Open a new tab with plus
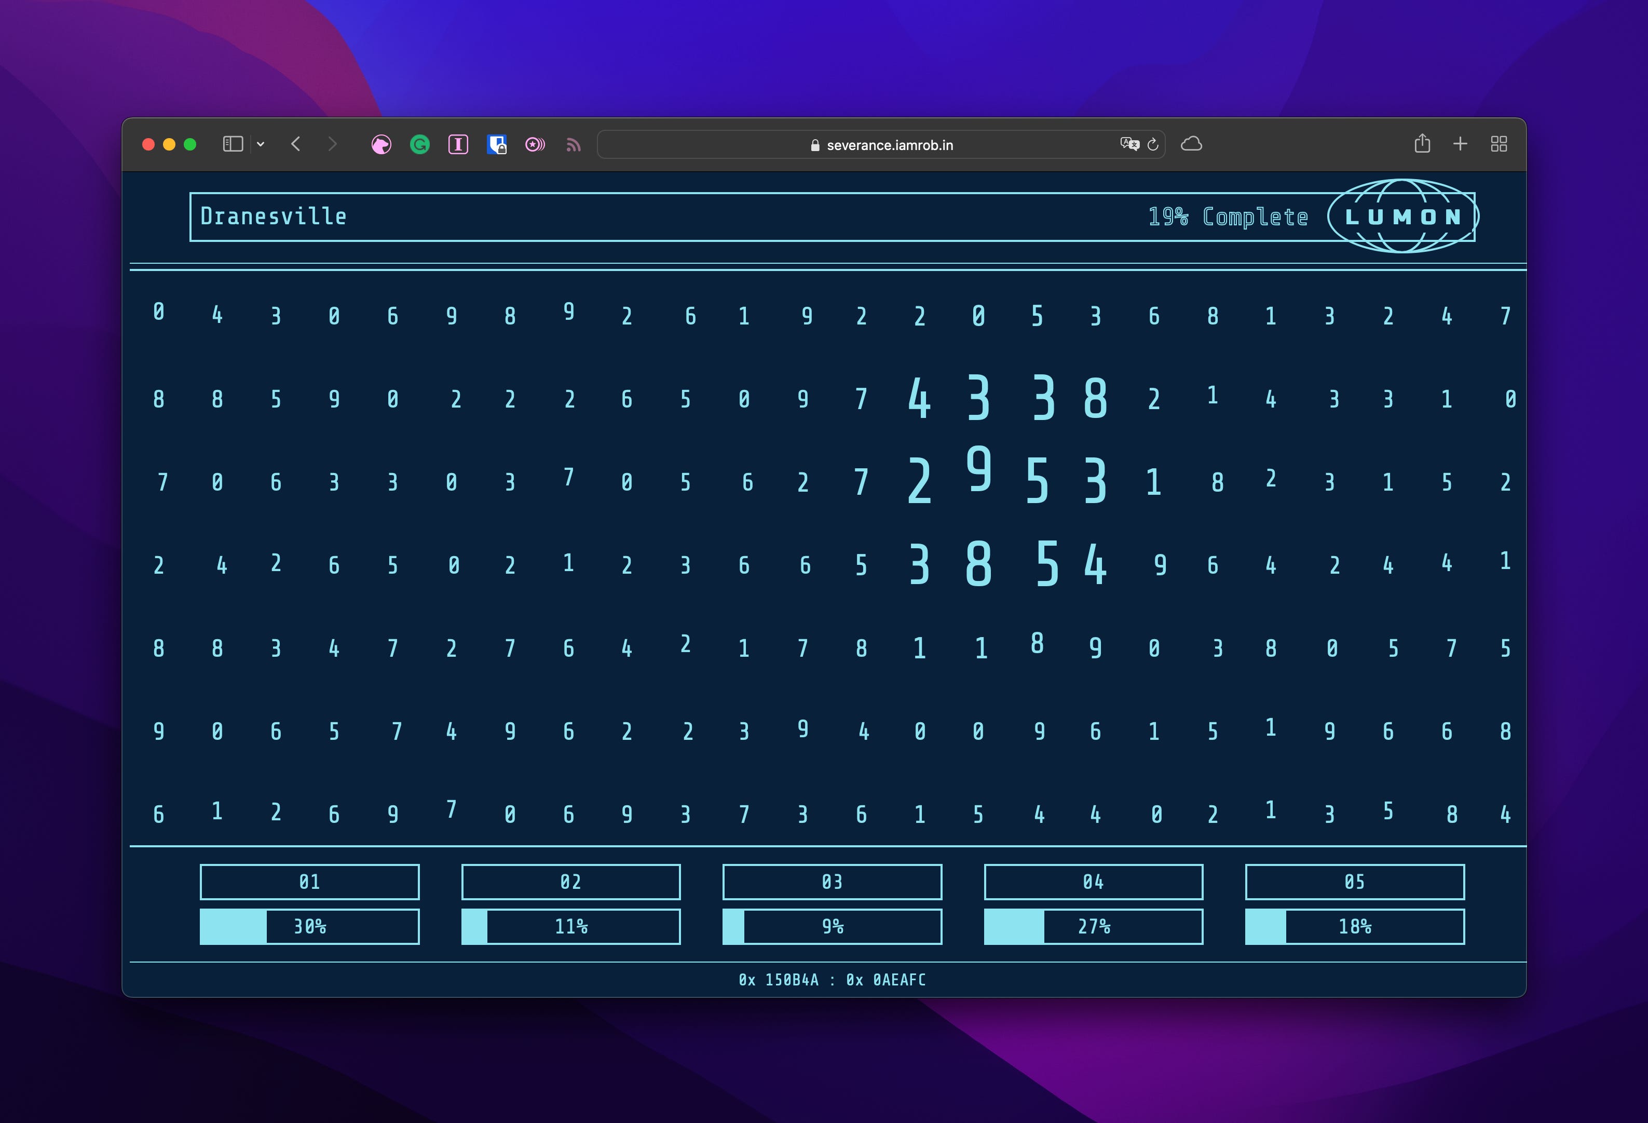Viewport: 1648px width, 1123px height. [x=1460, y=144]
